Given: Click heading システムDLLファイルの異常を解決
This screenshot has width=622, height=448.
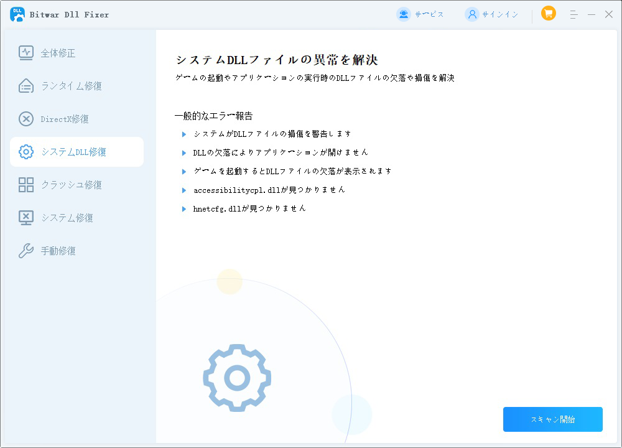Looking at the screenshot, I should point(277,60).
